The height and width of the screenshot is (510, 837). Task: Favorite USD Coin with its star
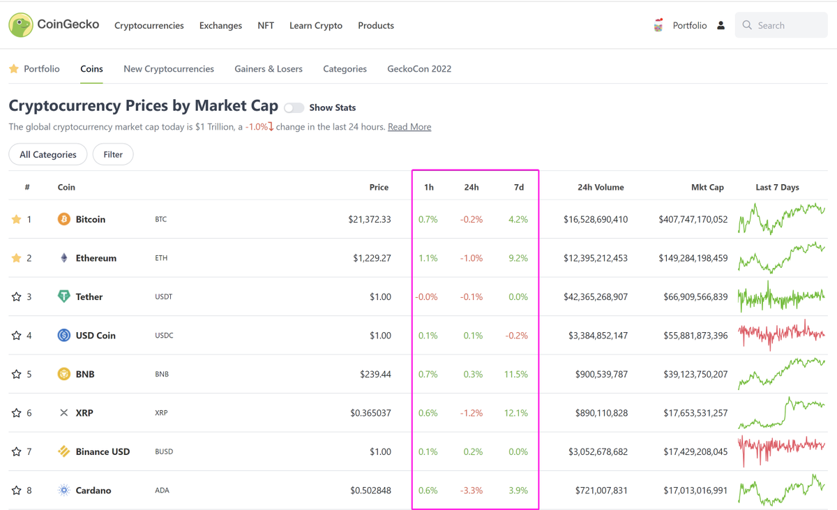(17, 336)
